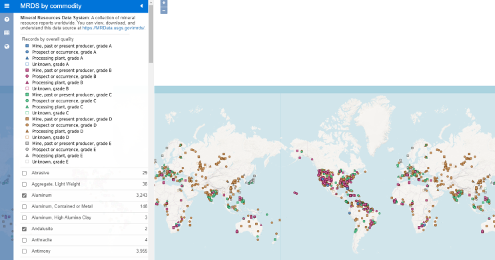Click the MRDS by commodity panel title

51,6
